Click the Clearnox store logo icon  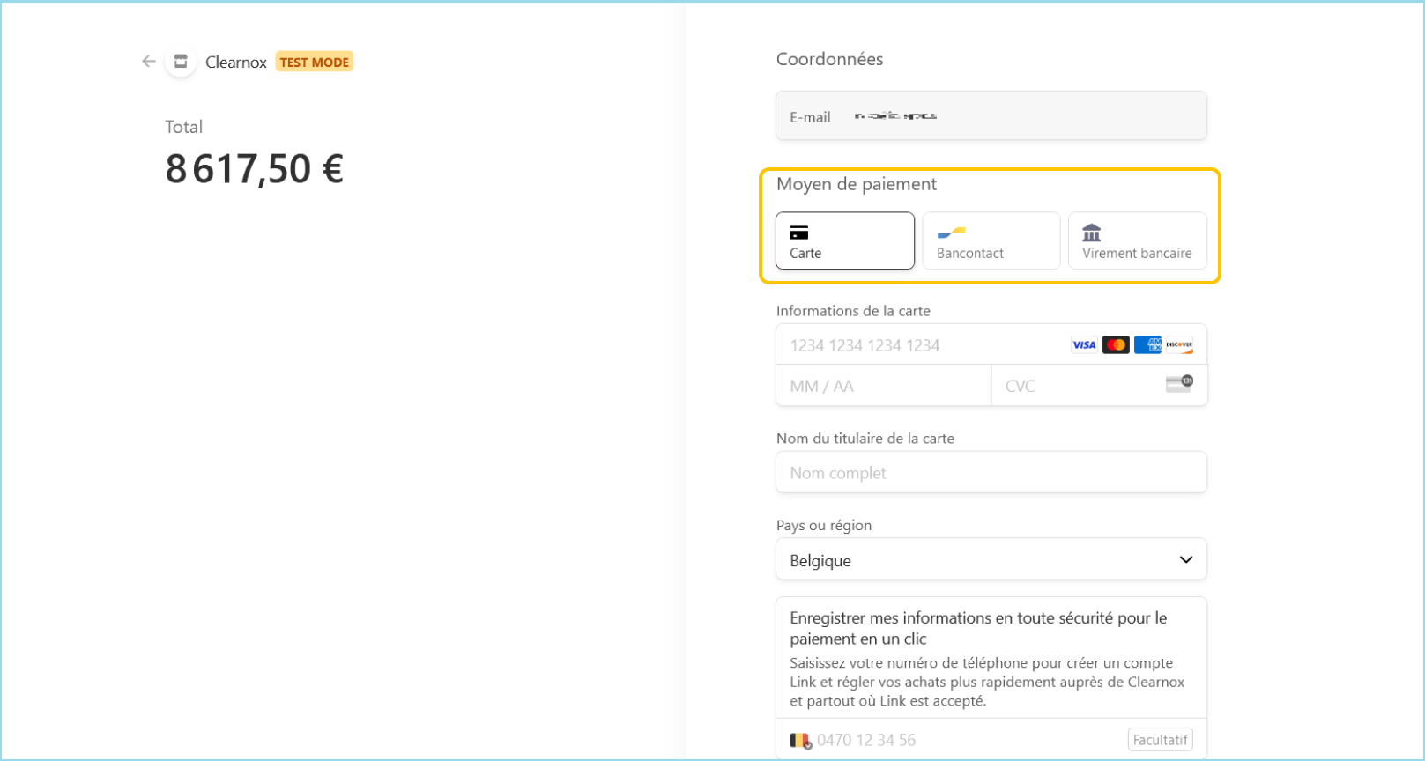[181, 62]
